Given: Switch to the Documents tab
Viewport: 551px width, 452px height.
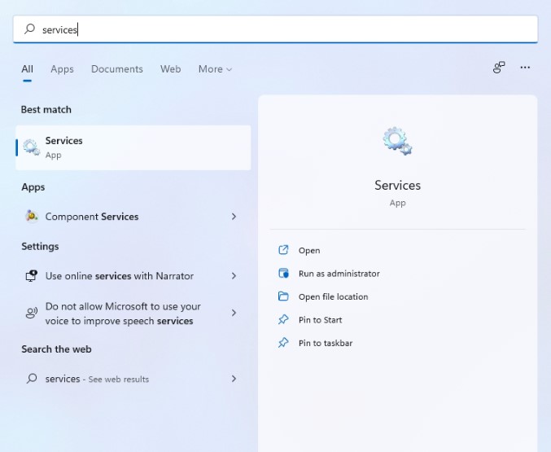Looking at the screenshot, I should click(116, 69).
